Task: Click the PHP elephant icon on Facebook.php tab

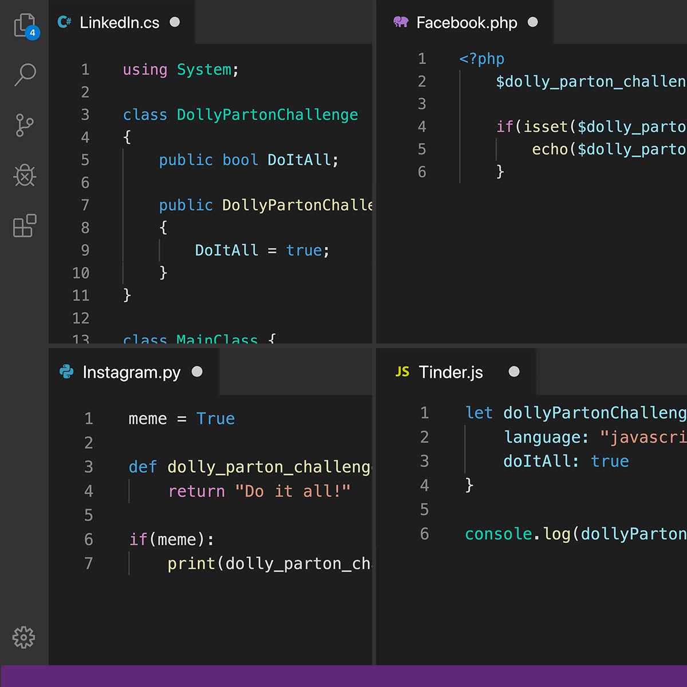Action: click(400, 22)
